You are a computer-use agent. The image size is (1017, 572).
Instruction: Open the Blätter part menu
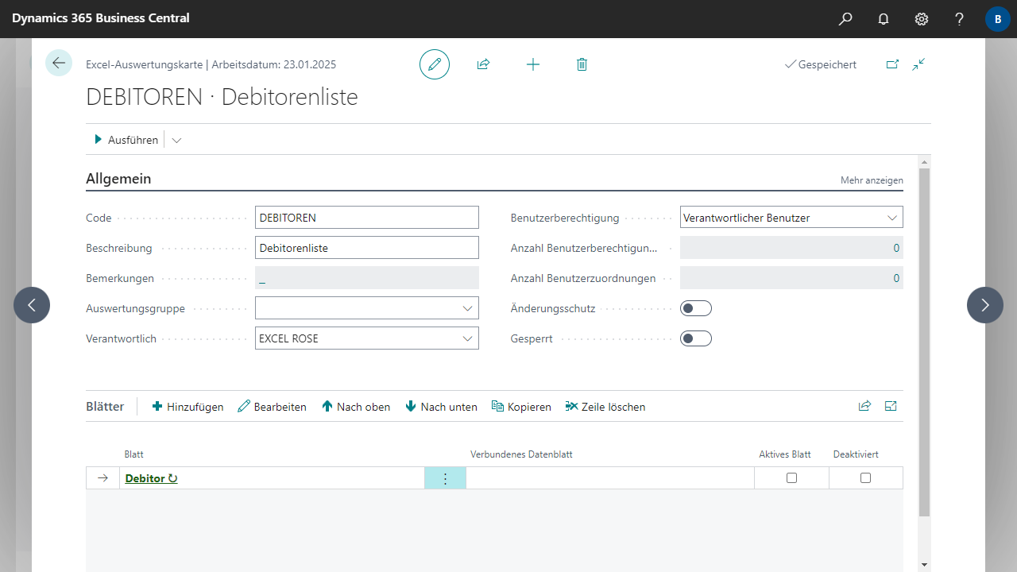click(x=105, y=407)
